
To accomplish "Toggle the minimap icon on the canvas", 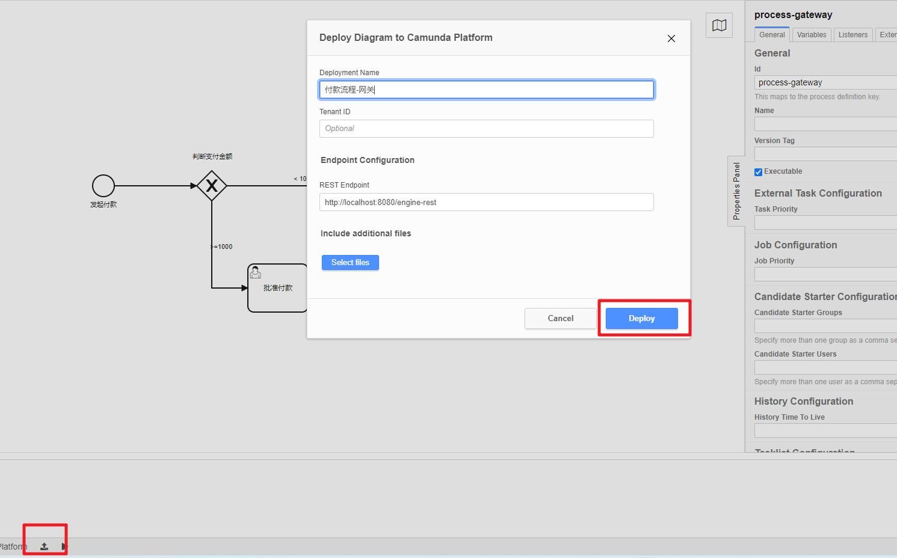I will (x=719, y=25).
